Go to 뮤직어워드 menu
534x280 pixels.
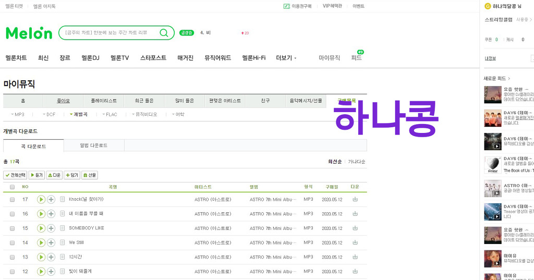click(217, 58)
